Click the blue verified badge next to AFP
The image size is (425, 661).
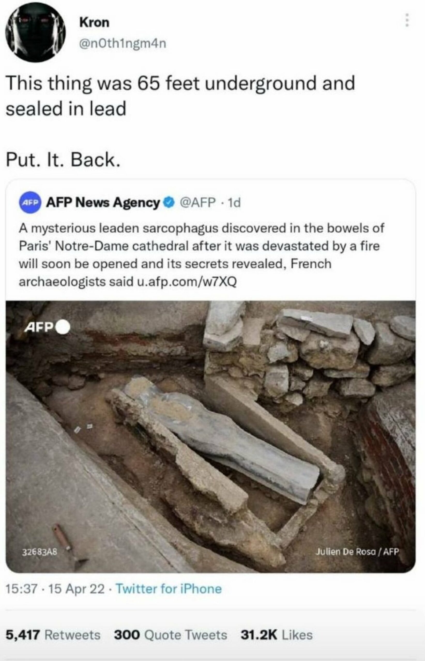pos(169,203)
